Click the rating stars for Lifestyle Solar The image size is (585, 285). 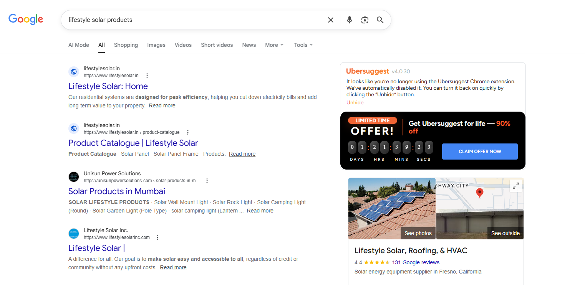pos(377,263)
